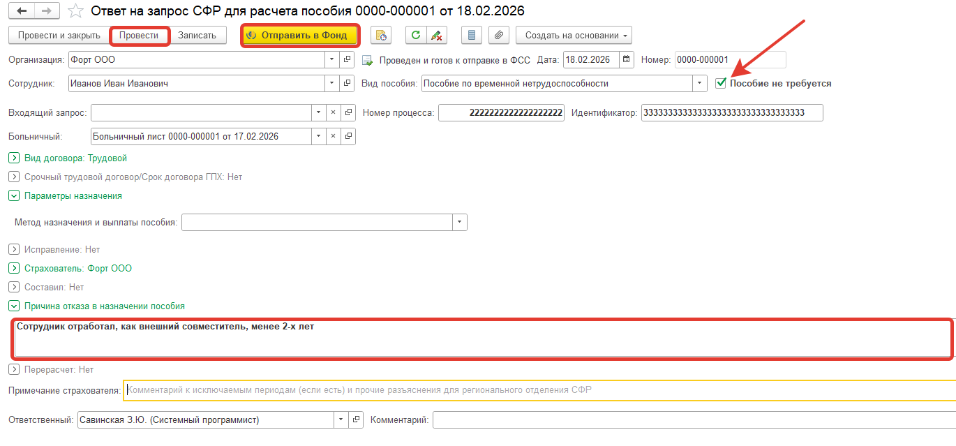Click the green refresh icon in toolbar
Screen dimensions: 956x446
tap(416, 35)
